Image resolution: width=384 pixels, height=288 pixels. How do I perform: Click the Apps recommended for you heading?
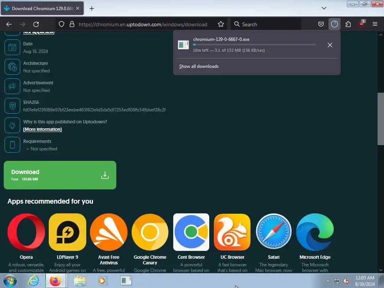click(50, 201)
